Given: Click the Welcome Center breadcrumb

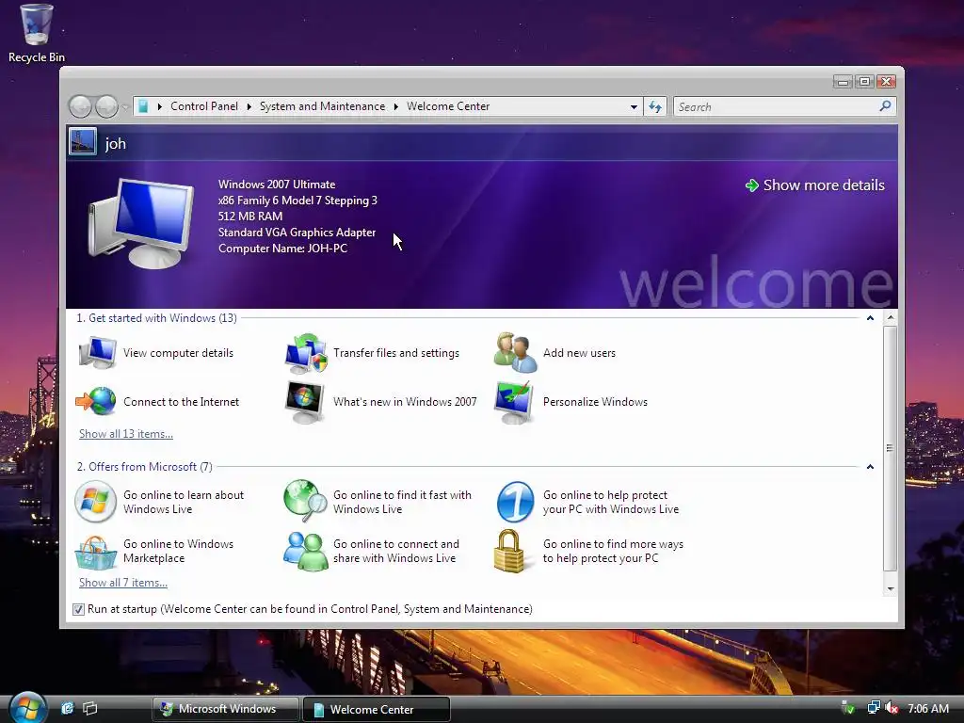Looking at the screenshot, I should pos(448,106).
